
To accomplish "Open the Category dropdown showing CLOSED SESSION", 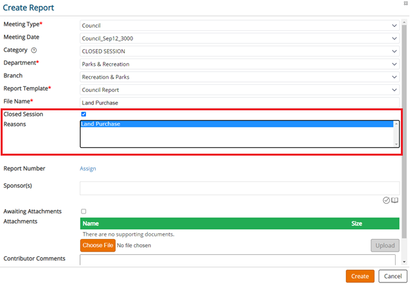I will (239, 51).
